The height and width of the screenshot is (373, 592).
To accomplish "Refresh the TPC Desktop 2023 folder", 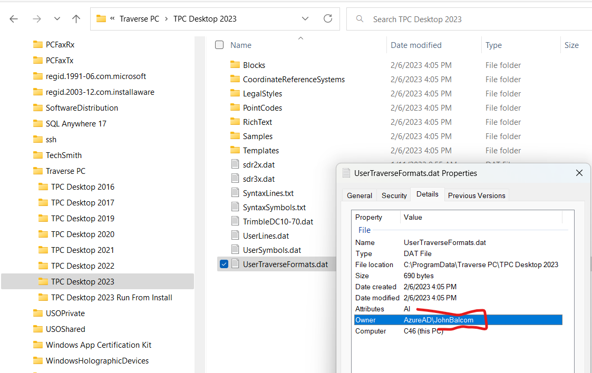I will (x=328, y=18).
